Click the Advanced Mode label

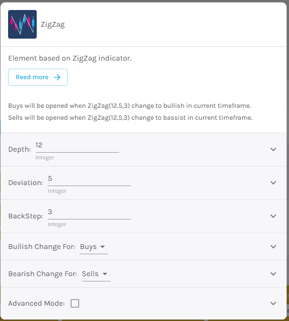pyautogui.click(x=36, y=303)
